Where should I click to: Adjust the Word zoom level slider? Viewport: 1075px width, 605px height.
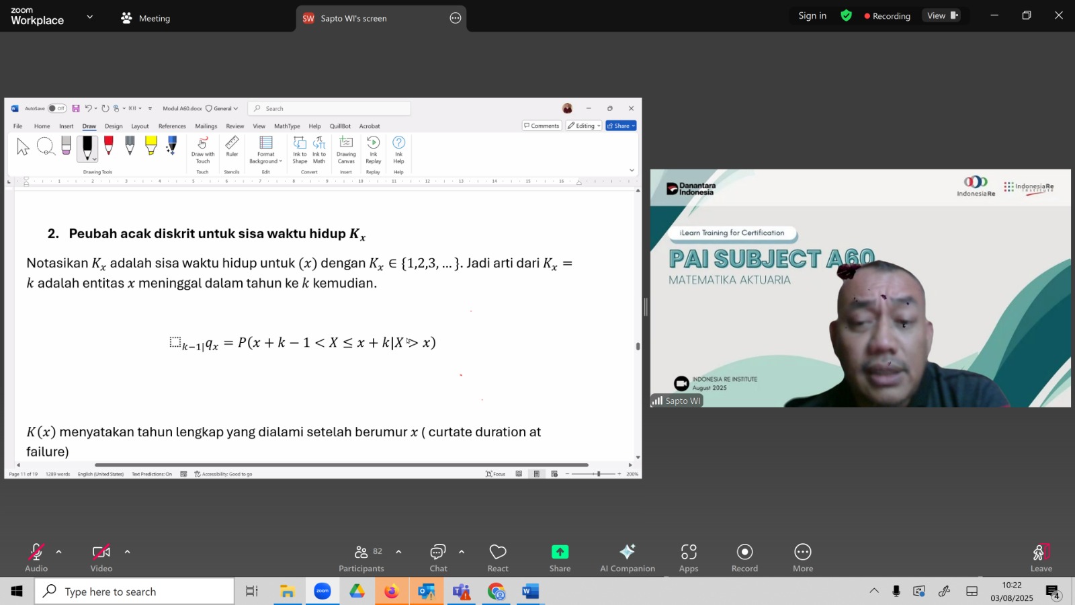(598, 474)
